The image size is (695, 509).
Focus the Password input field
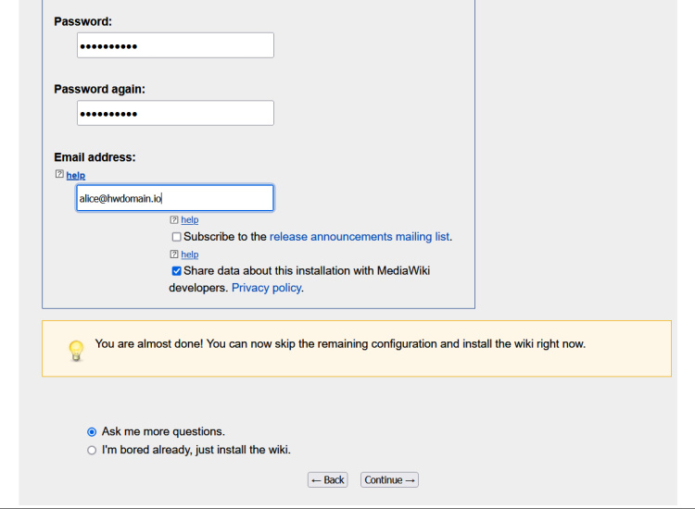coord(175,45)
